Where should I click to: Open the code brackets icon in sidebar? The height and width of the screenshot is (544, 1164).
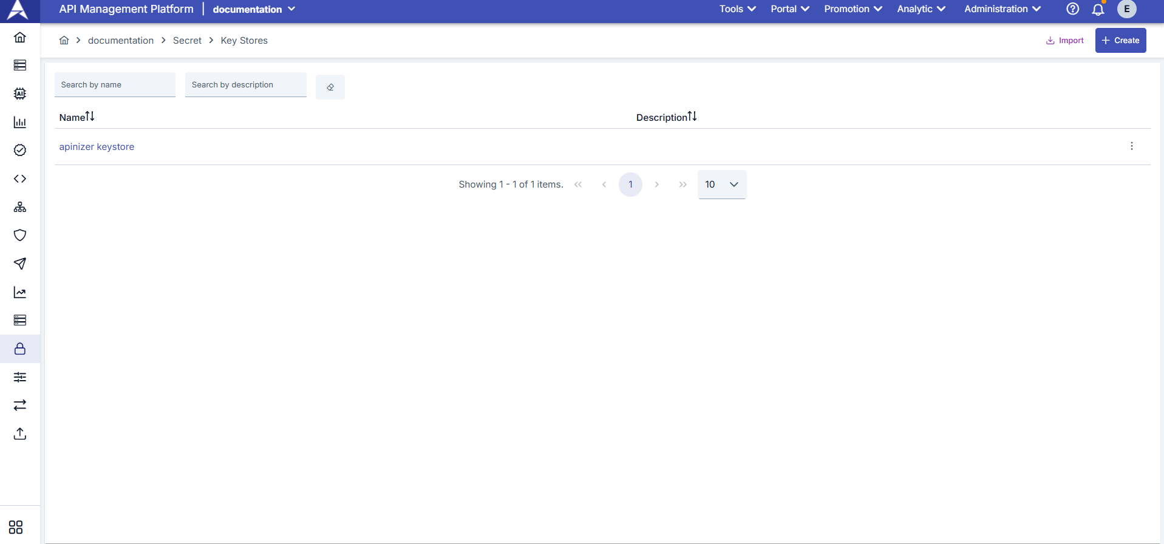pyautogui.click(x=20, y=178)
